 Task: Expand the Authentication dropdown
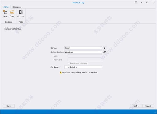click(101, 52)
